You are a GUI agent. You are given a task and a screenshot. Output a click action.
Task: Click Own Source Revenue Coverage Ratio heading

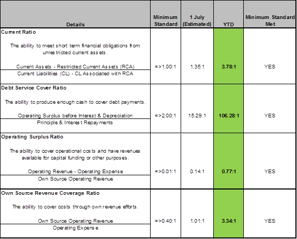50,193
